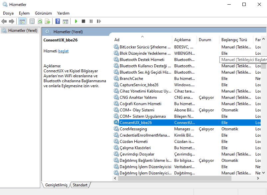Click gear icon of ConsentUX_bbe26 row

click(116, 122)
